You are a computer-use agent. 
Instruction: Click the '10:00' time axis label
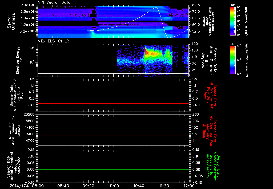point(114,186)
